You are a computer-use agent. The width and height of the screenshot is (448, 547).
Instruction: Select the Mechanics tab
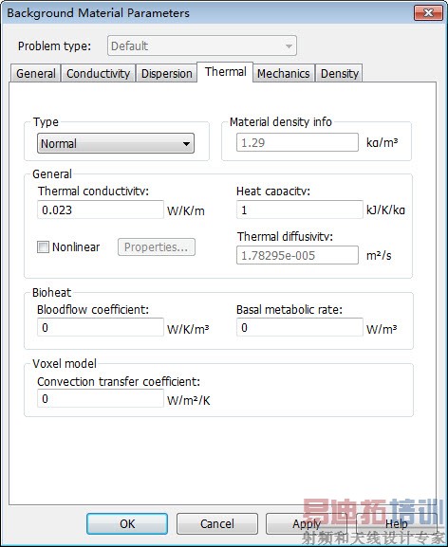284,73
